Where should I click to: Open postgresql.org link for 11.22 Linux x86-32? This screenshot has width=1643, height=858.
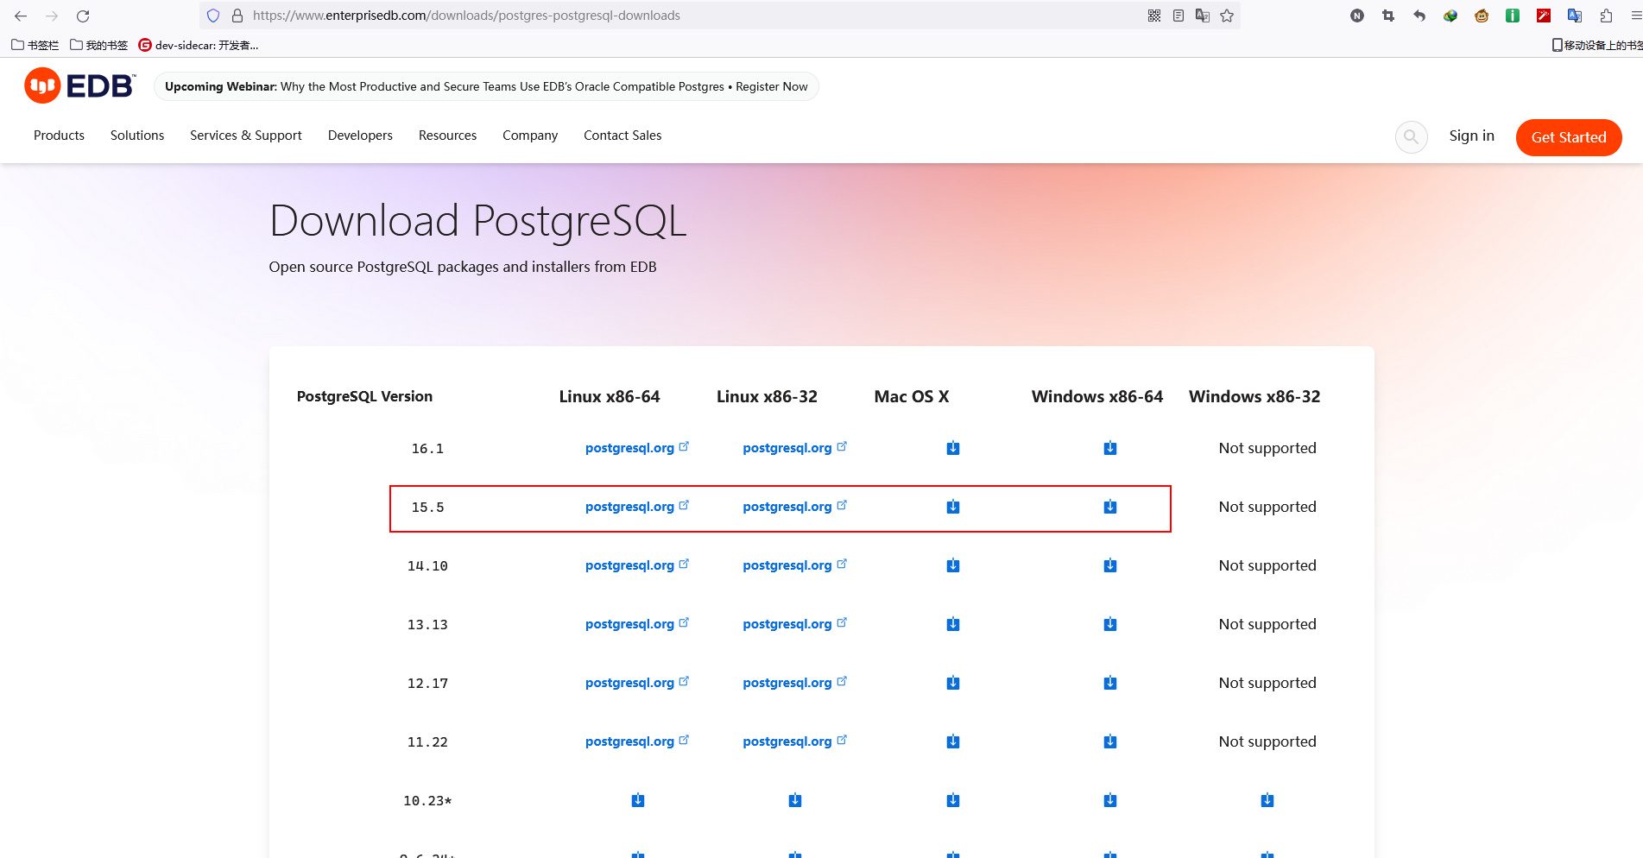(795, 741)
